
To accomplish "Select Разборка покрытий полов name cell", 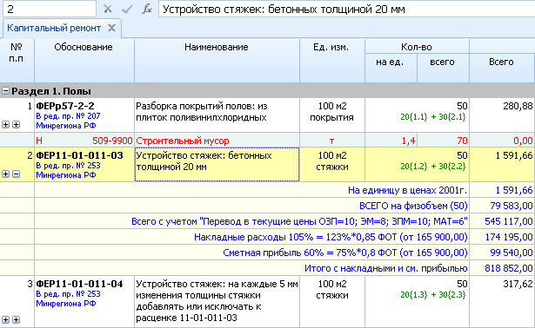I will (x=217, y=115).
